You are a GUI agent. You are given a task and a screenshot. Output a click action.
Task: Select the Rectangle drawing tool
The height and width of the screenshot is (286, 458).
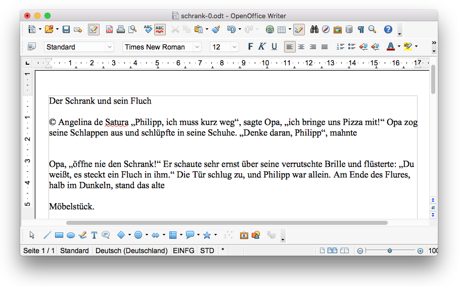(x=59, y=235)
